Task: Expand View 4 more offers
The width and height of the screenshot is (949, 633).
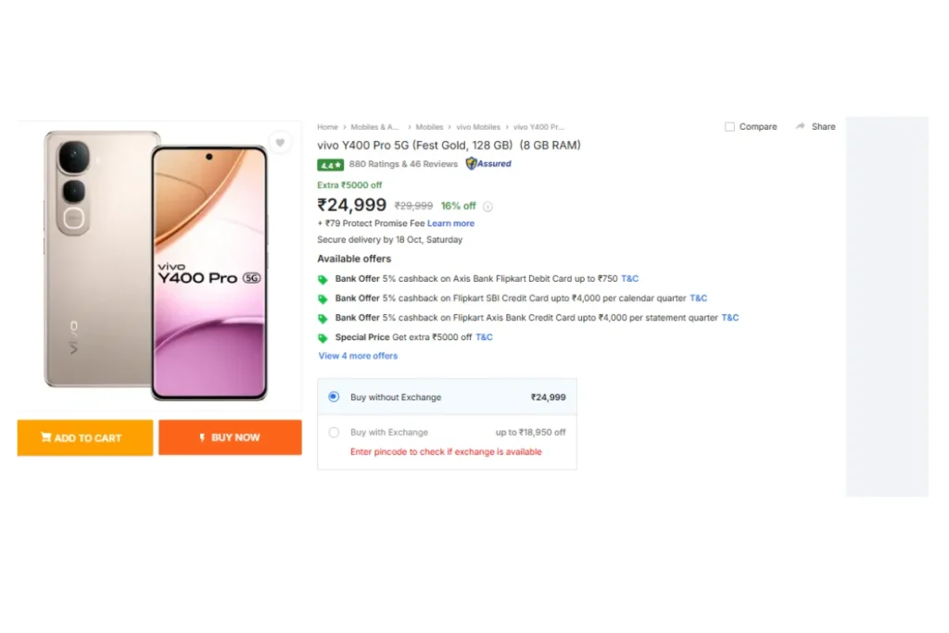Action: 358,356
